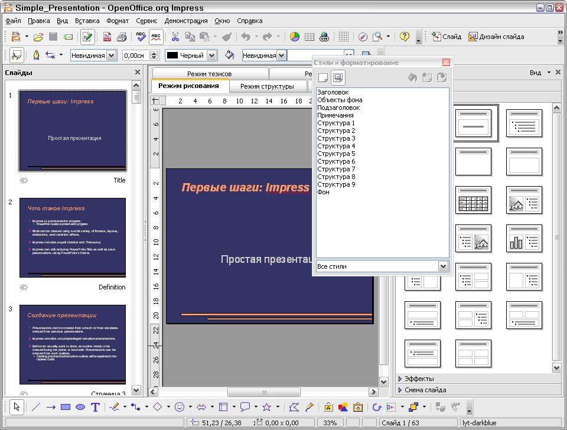
Task: Choose the Text tool (letter T)
Action: point(95,407)
